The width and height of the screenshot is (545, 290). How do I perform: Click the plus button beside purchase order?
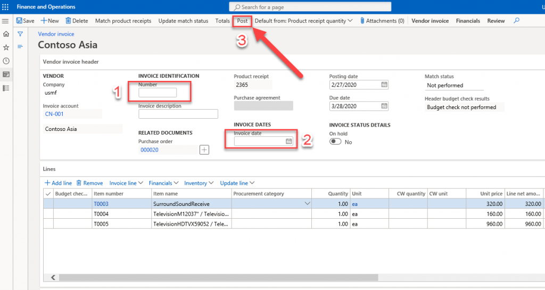click(204, 150)
